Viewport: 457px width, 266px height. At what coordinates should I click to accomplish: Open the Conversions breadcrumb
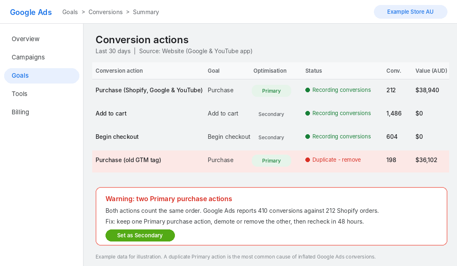point(106,12)
